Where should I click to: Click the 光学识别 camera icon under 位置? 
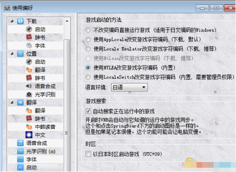[x=29, y=95]
